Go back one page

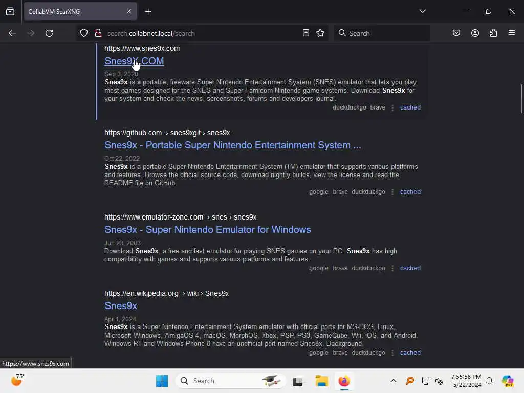point(12,33)
